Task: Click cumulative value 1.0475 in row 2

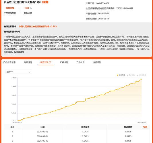Action: (128, 136)
